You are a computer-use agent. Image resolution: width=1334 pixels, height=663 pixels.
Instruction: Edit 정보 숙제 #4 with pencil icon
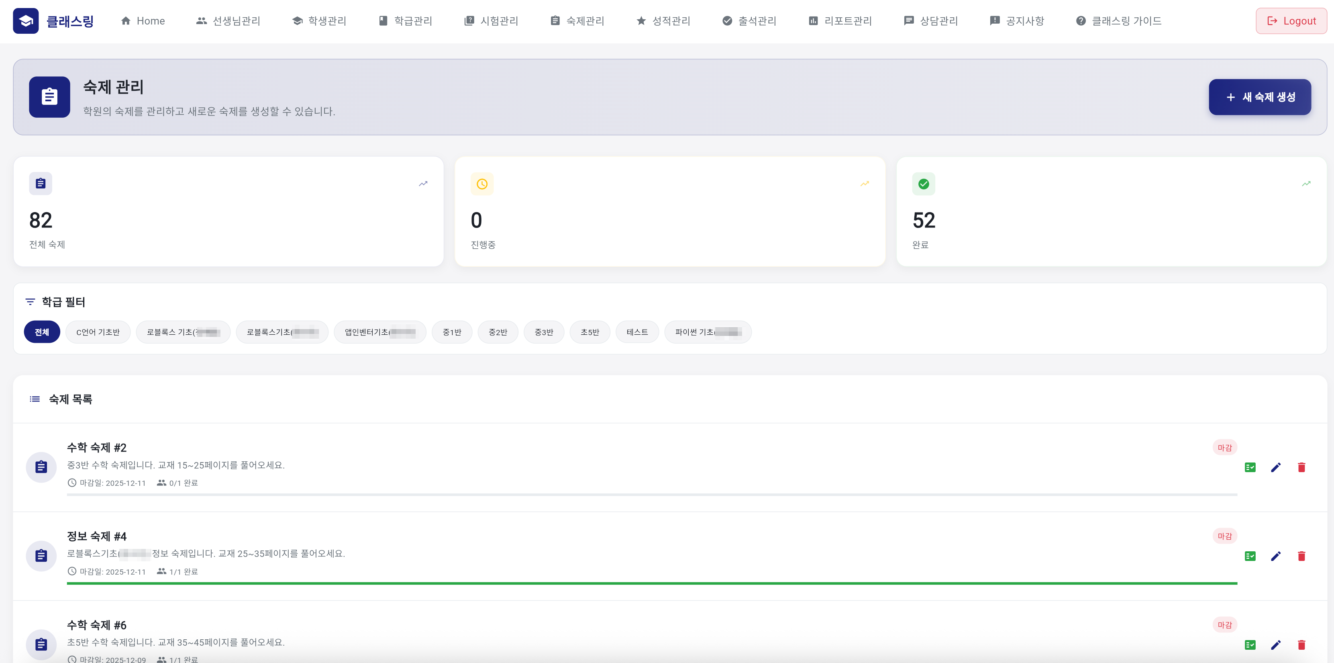coord(1275,556)
